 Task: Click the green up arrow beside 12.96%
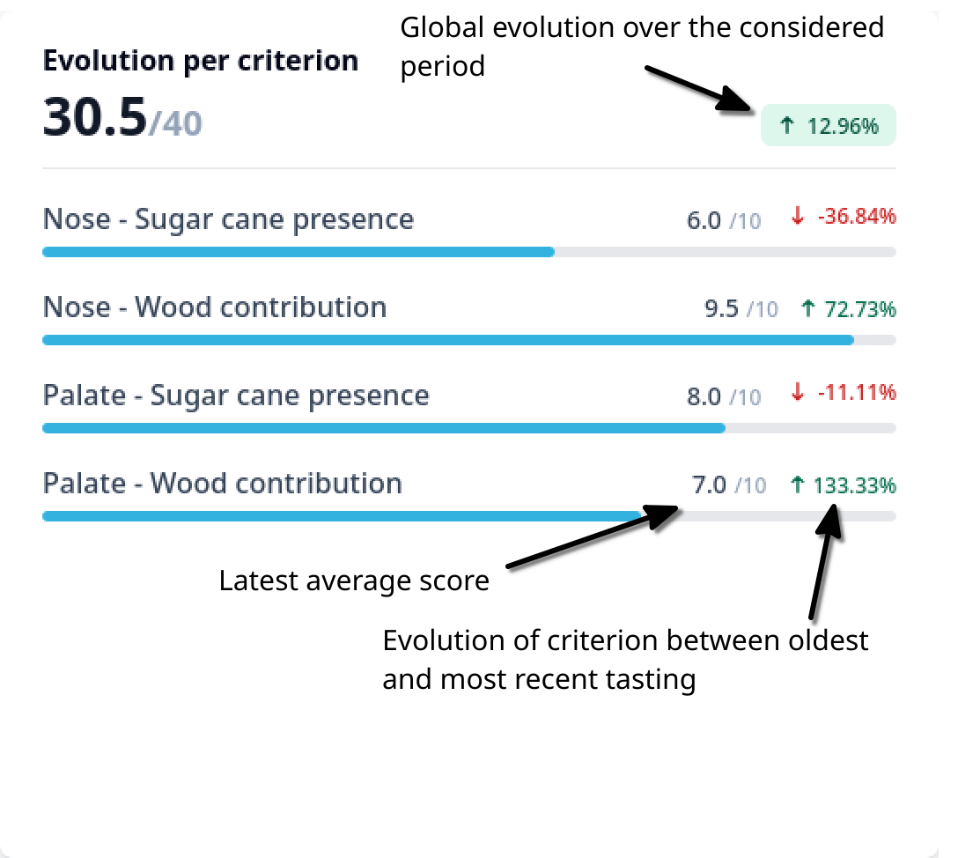pyautogui.click(x=787, y=125)
